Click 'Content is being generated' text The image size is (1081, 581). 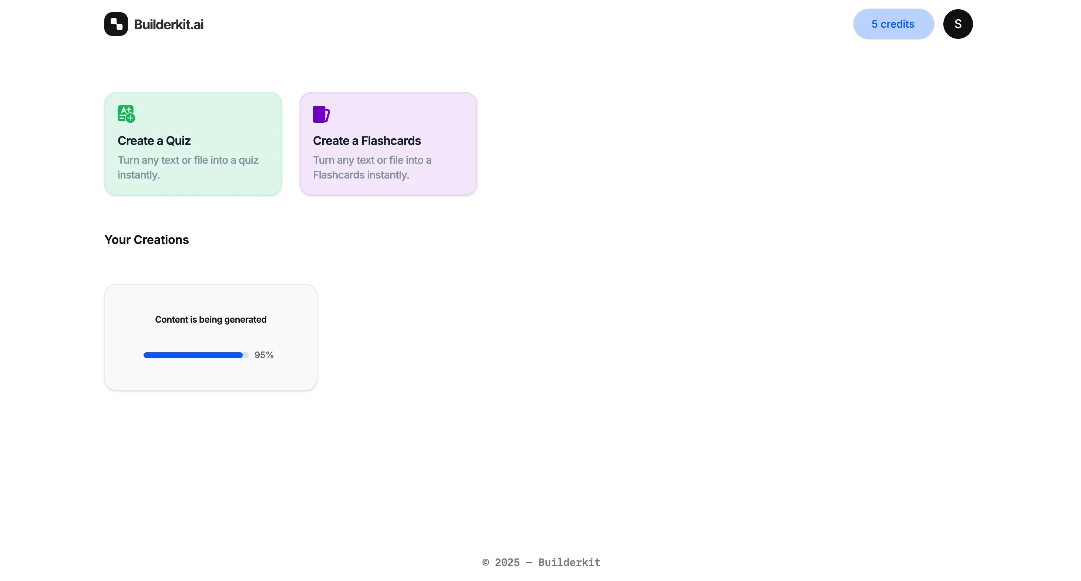pyautogui.click(x=211, y=319)
